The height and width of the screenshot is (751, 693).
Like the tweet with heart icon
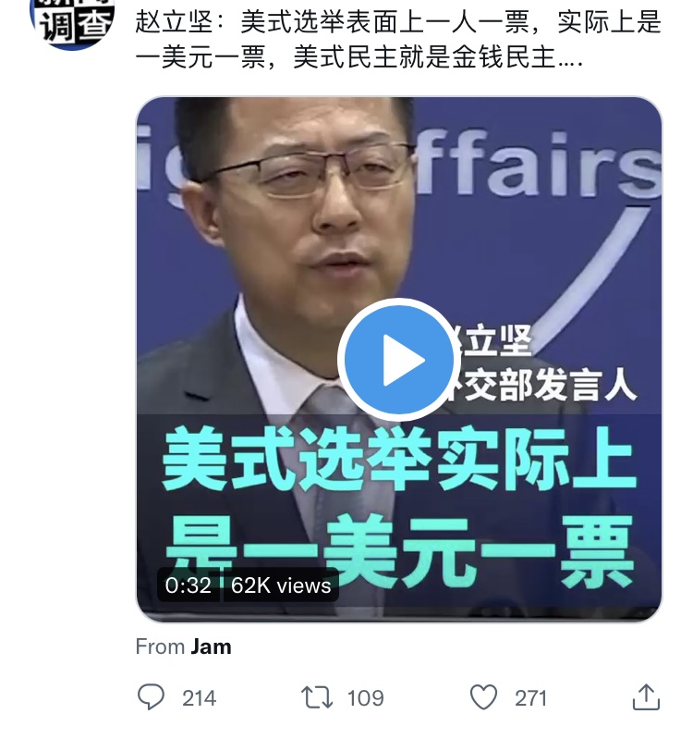[483, 696]
